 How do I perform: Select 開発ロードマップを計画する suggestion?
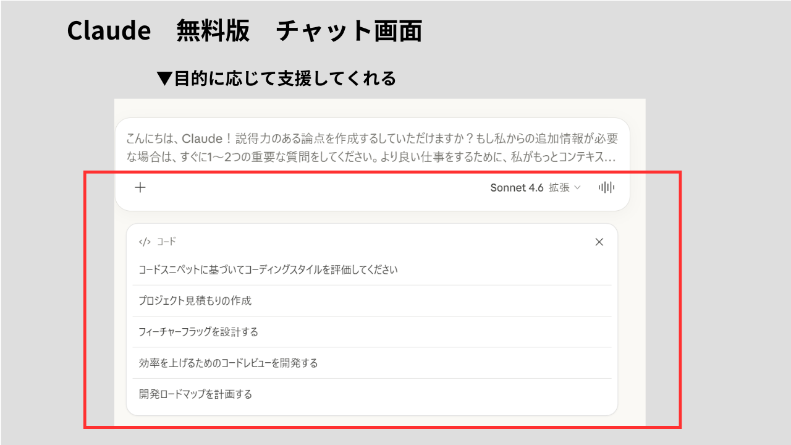pos(195,394)
